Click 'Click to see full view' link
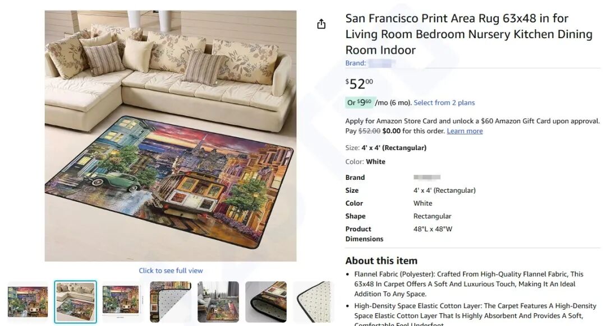The image size is (606, 326). tap(171, 271)
